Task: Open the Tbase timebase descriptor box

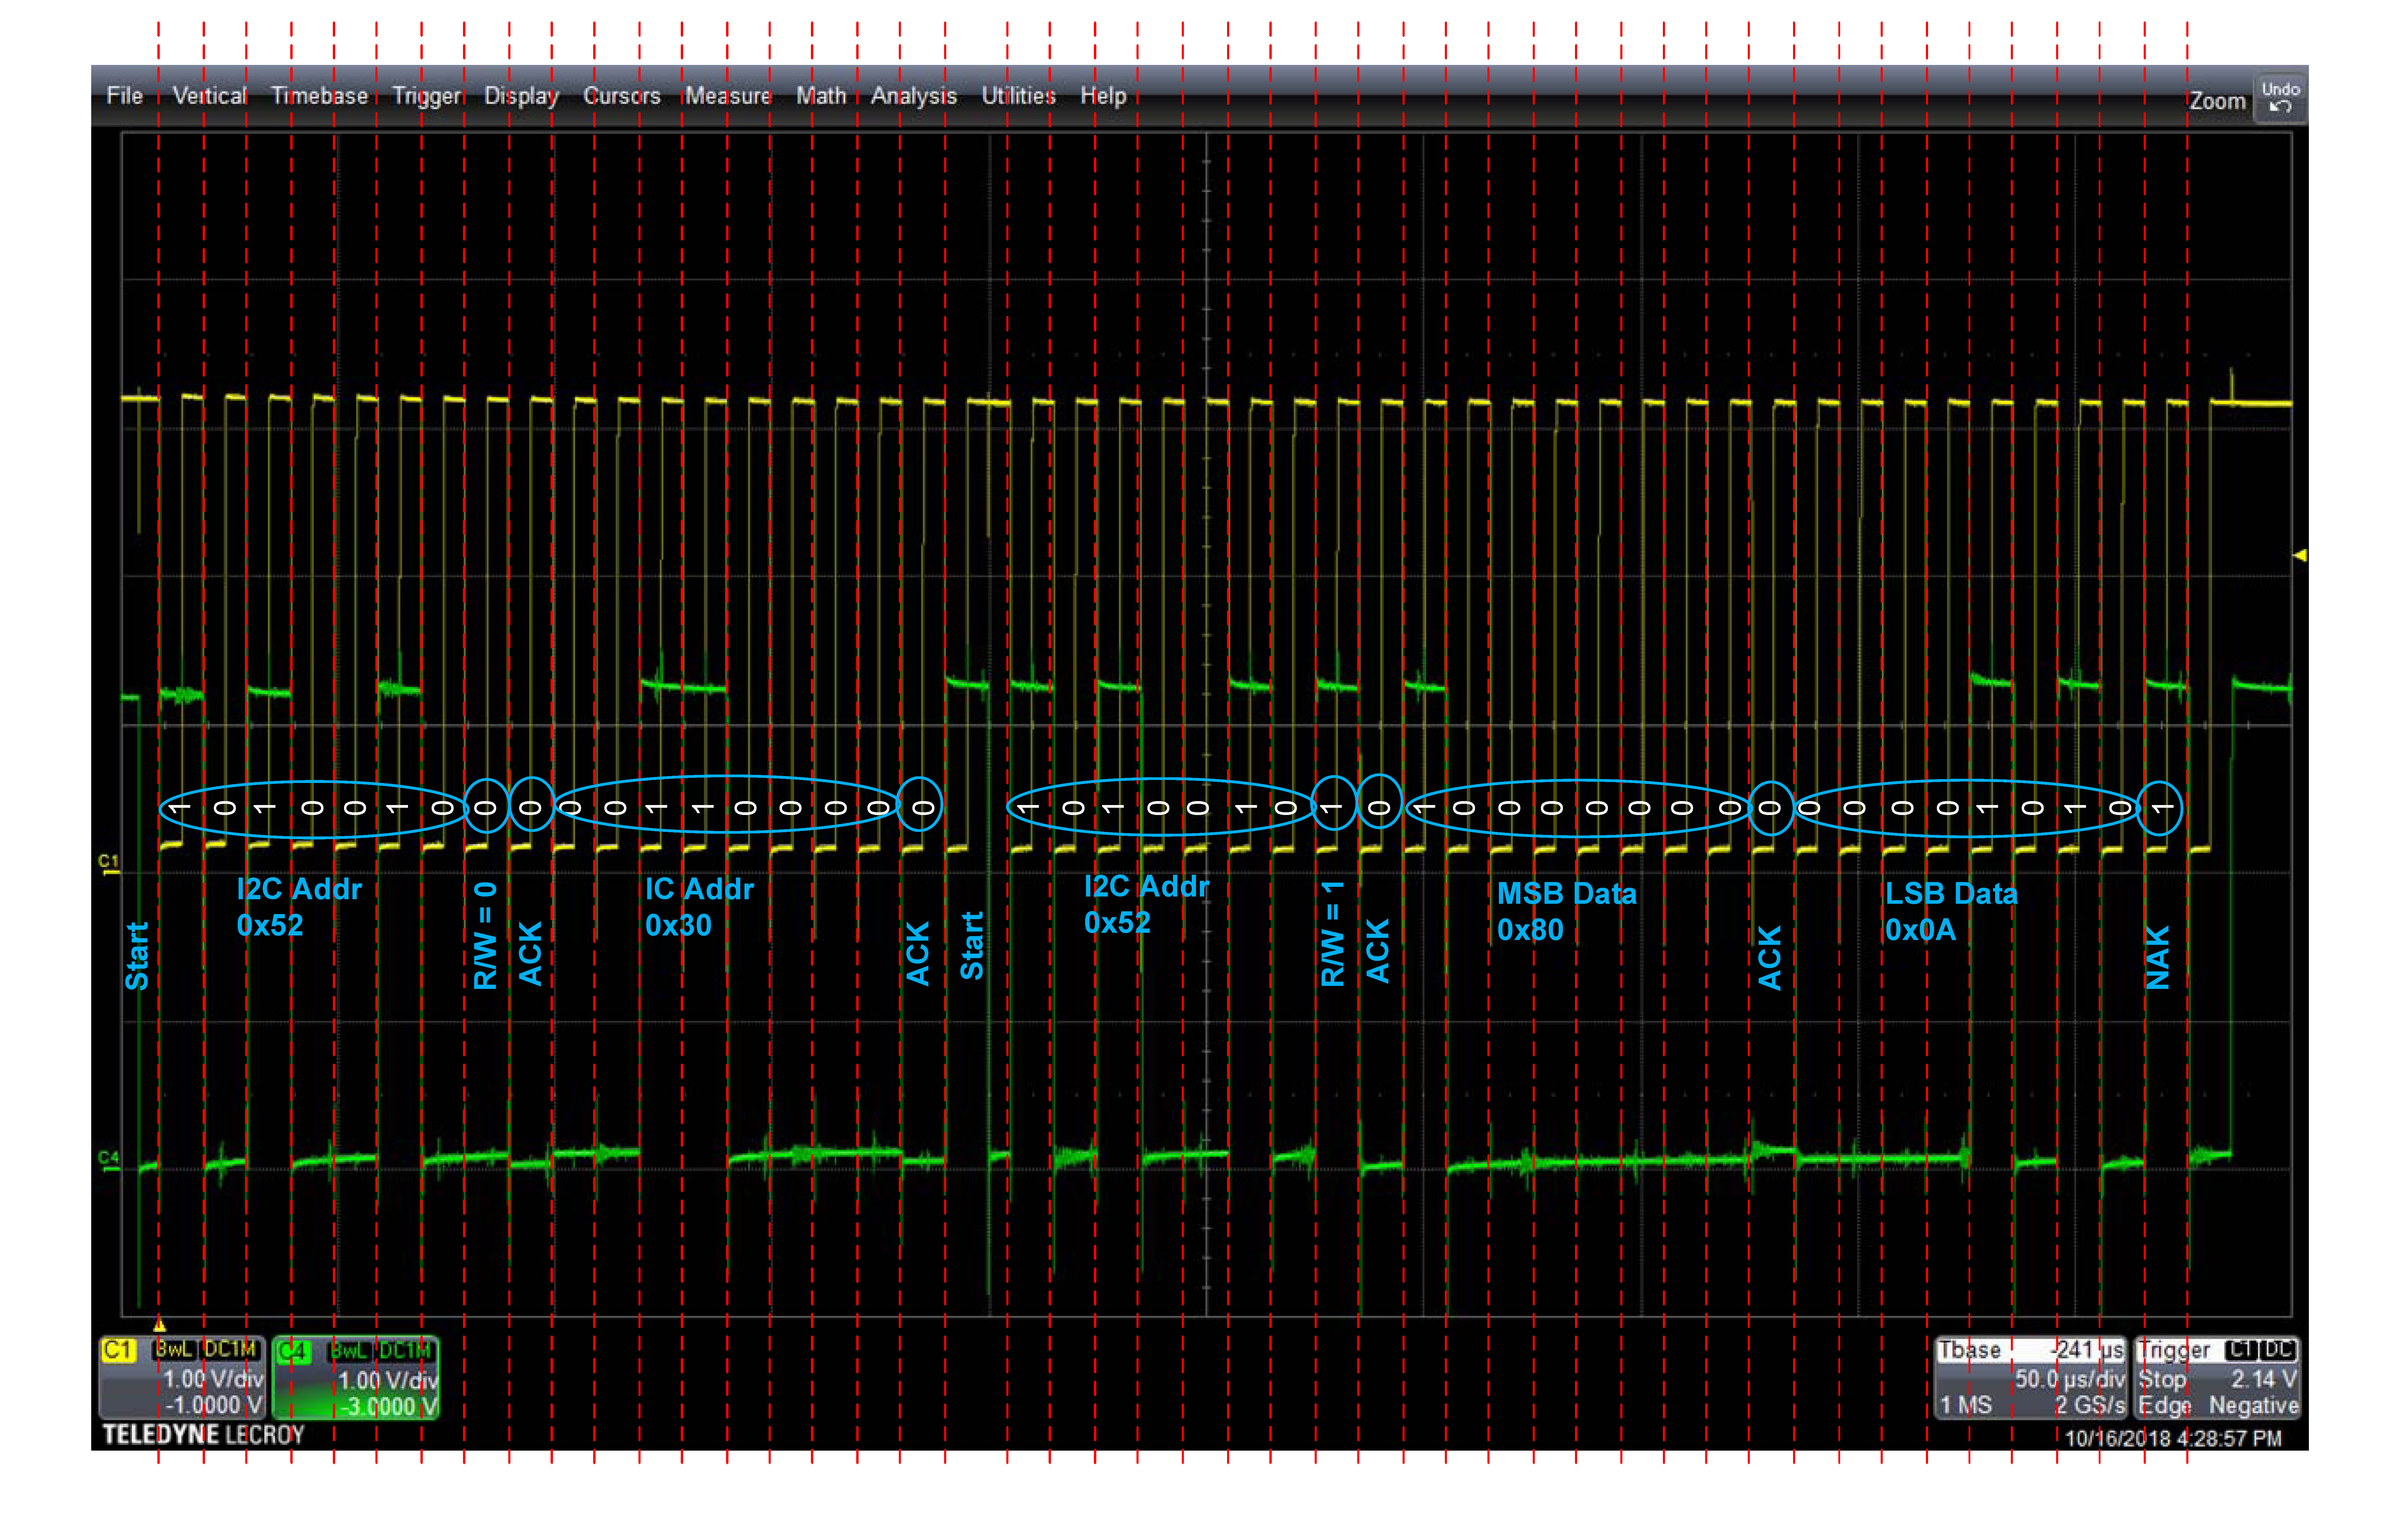Action: click(x=2031, y=1378)
